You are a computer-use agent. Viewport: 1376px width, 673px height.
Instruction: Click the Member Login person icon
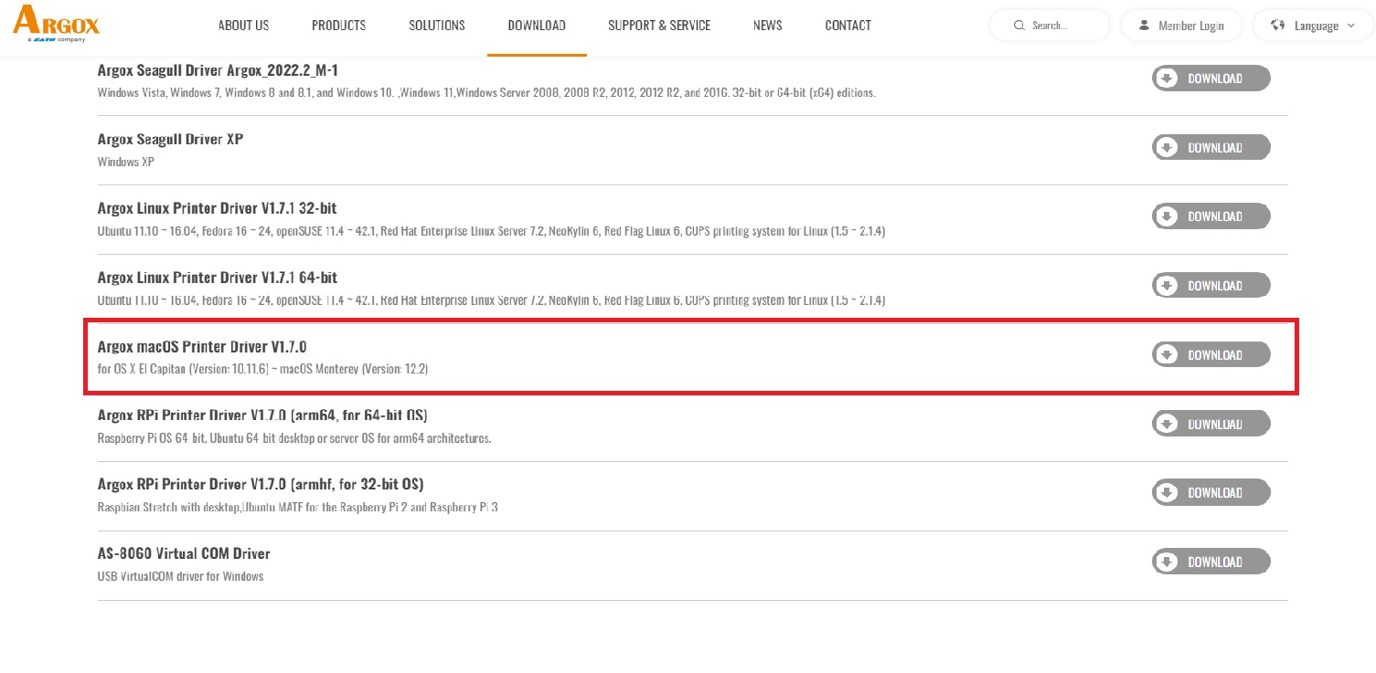click(1144, 26)
